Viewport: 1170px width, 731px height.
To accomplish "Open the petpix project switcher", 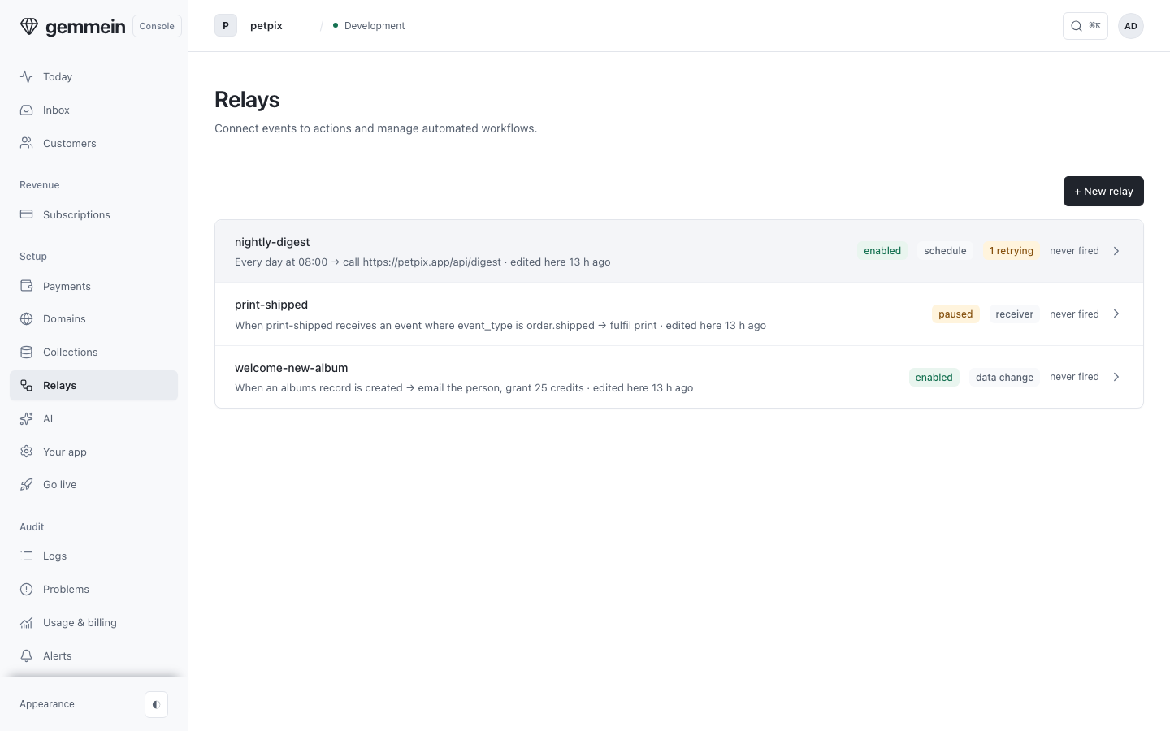I will pos(266,25).
